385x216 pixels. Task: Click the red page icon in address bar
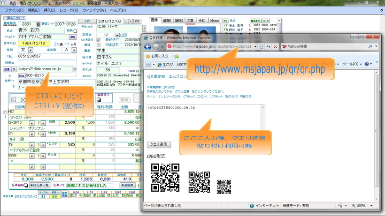click(169, 46)
